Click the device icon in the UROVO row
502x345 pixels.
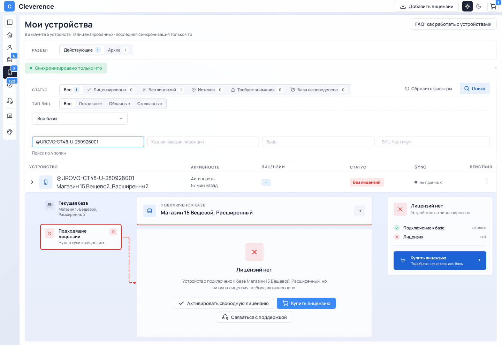pos(46,182)
